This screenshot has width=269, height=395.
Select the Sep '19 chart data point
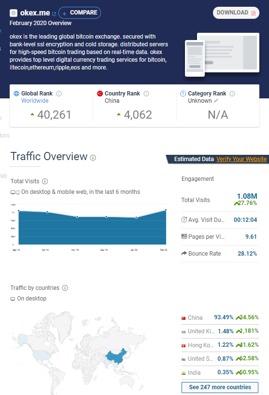point(19,211)
